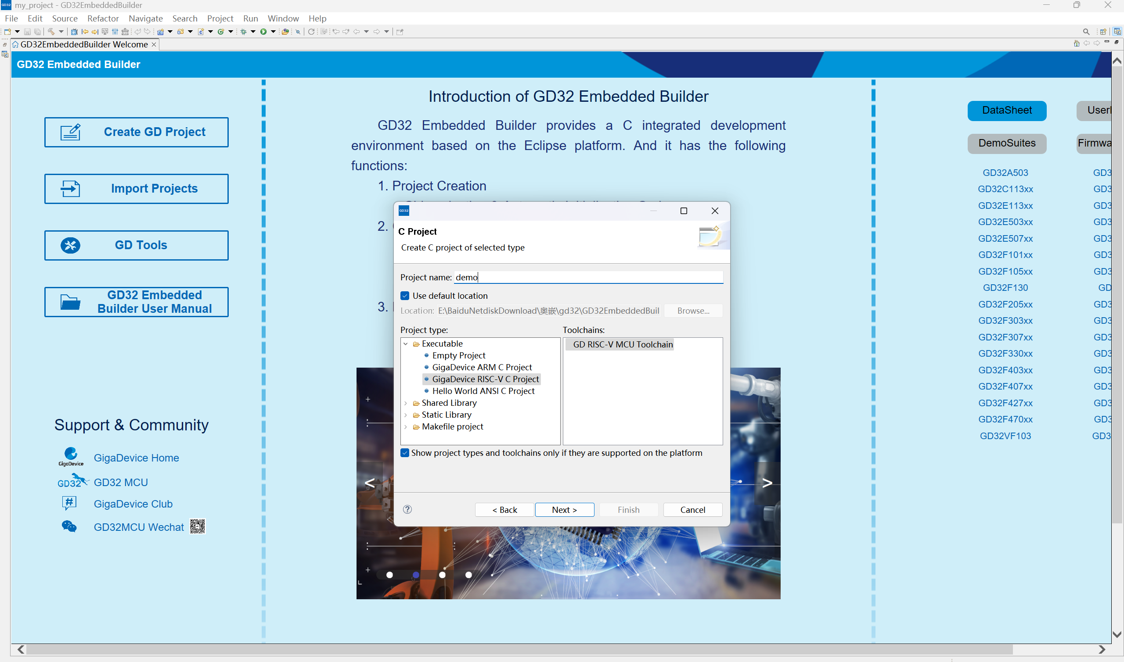This screenshot has height=662, width=1124.
Task: Open the File menu
Action: [x=11, y=18]
